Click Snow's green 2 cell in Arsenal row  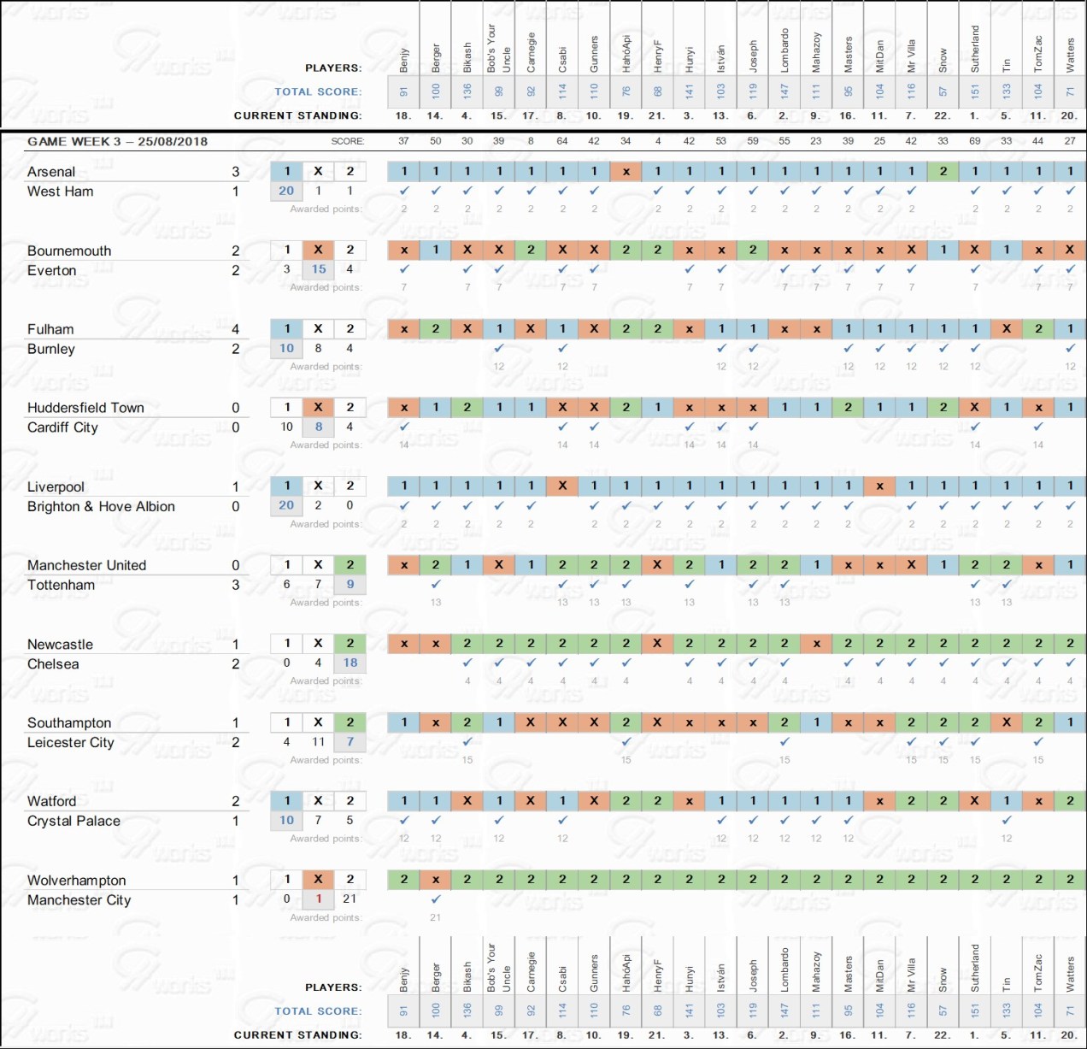click(943, 171)
